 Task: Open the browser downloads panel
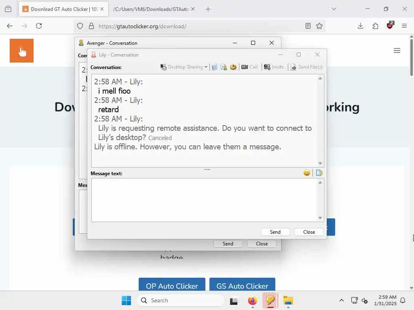[x=360, y=26]
